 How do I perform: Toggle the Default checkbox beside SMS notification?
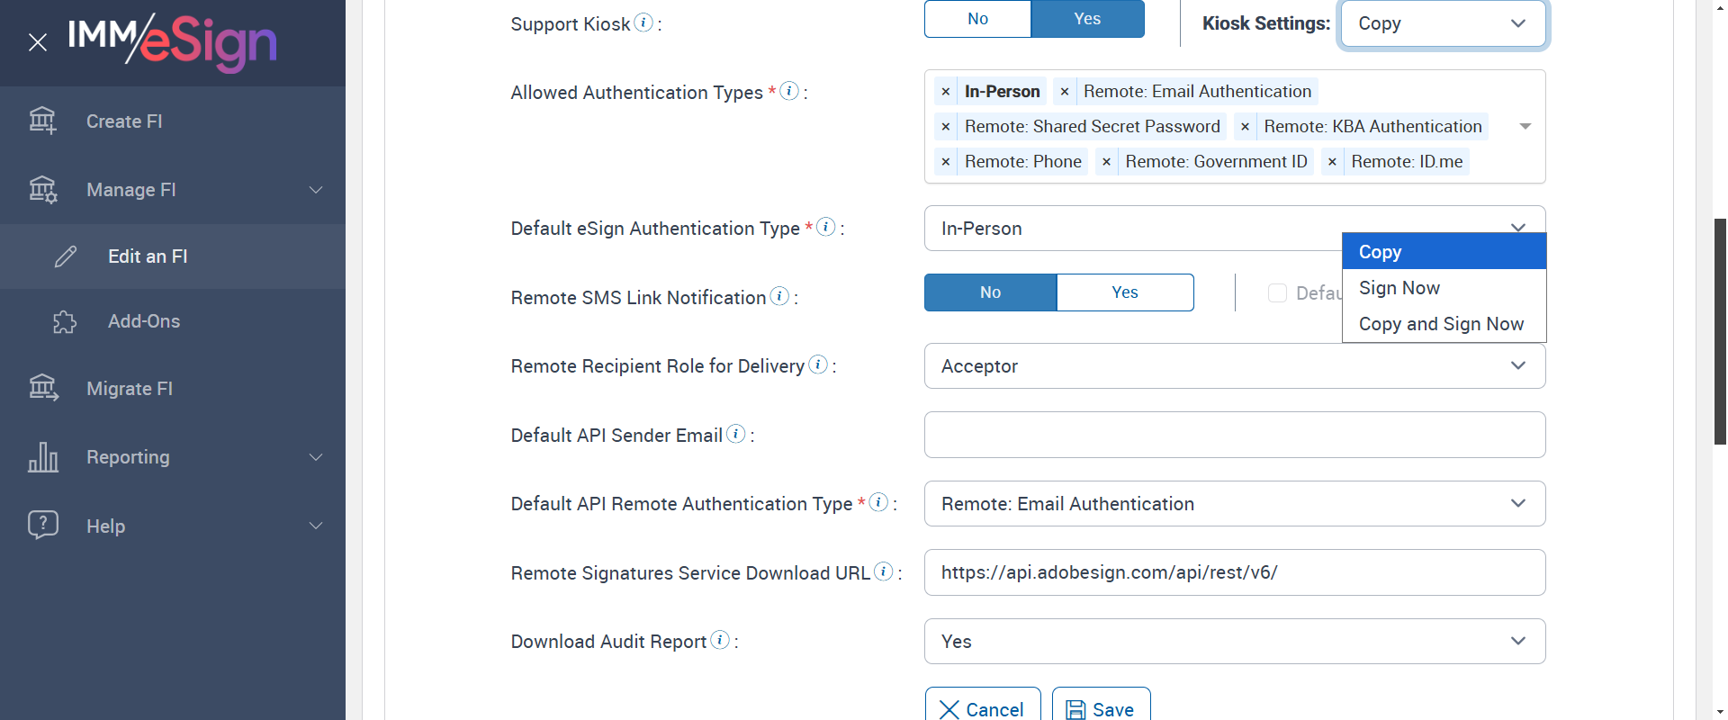click(x=1277, y=292)
